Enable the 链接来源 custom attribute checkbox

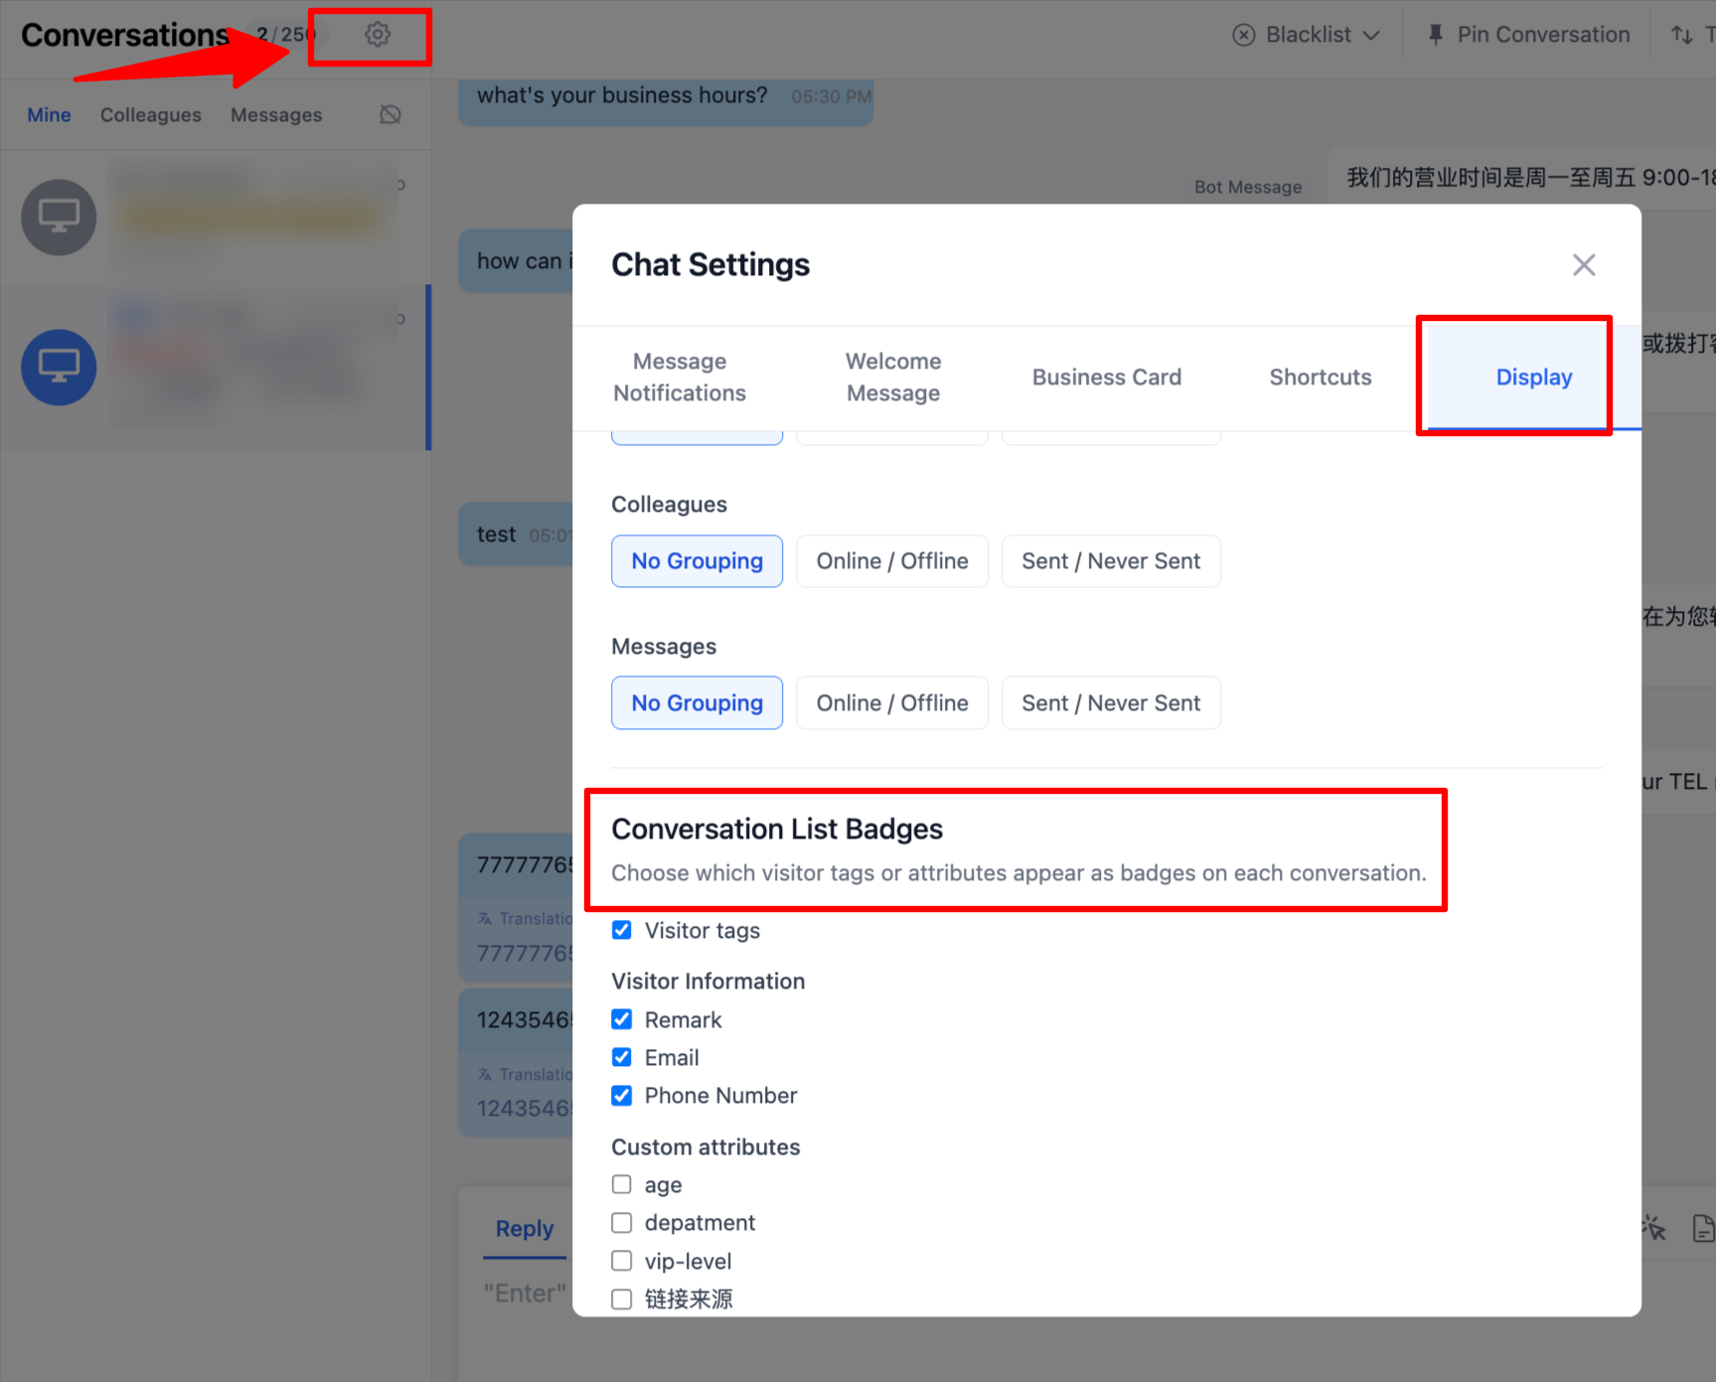[x=622, y=1299]
